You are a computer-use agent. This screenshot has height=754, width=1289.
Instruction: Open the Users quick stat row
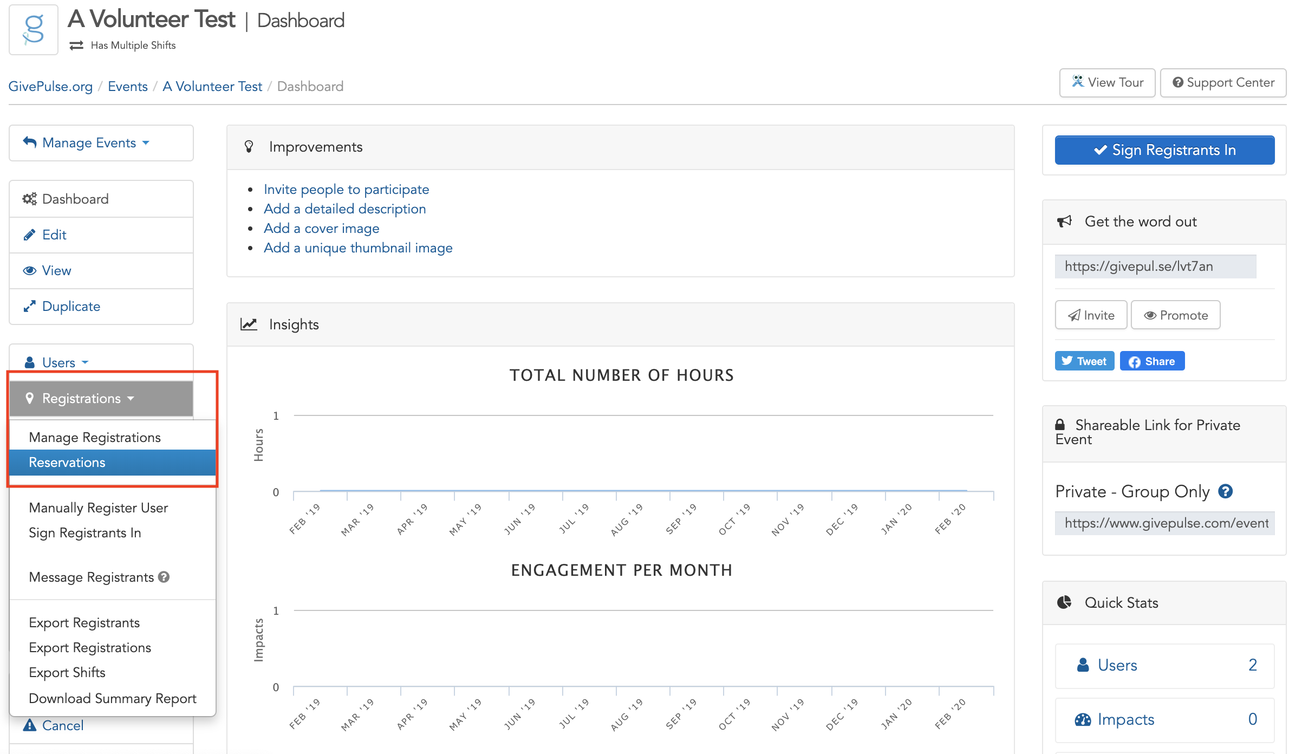pos(1164,665)
